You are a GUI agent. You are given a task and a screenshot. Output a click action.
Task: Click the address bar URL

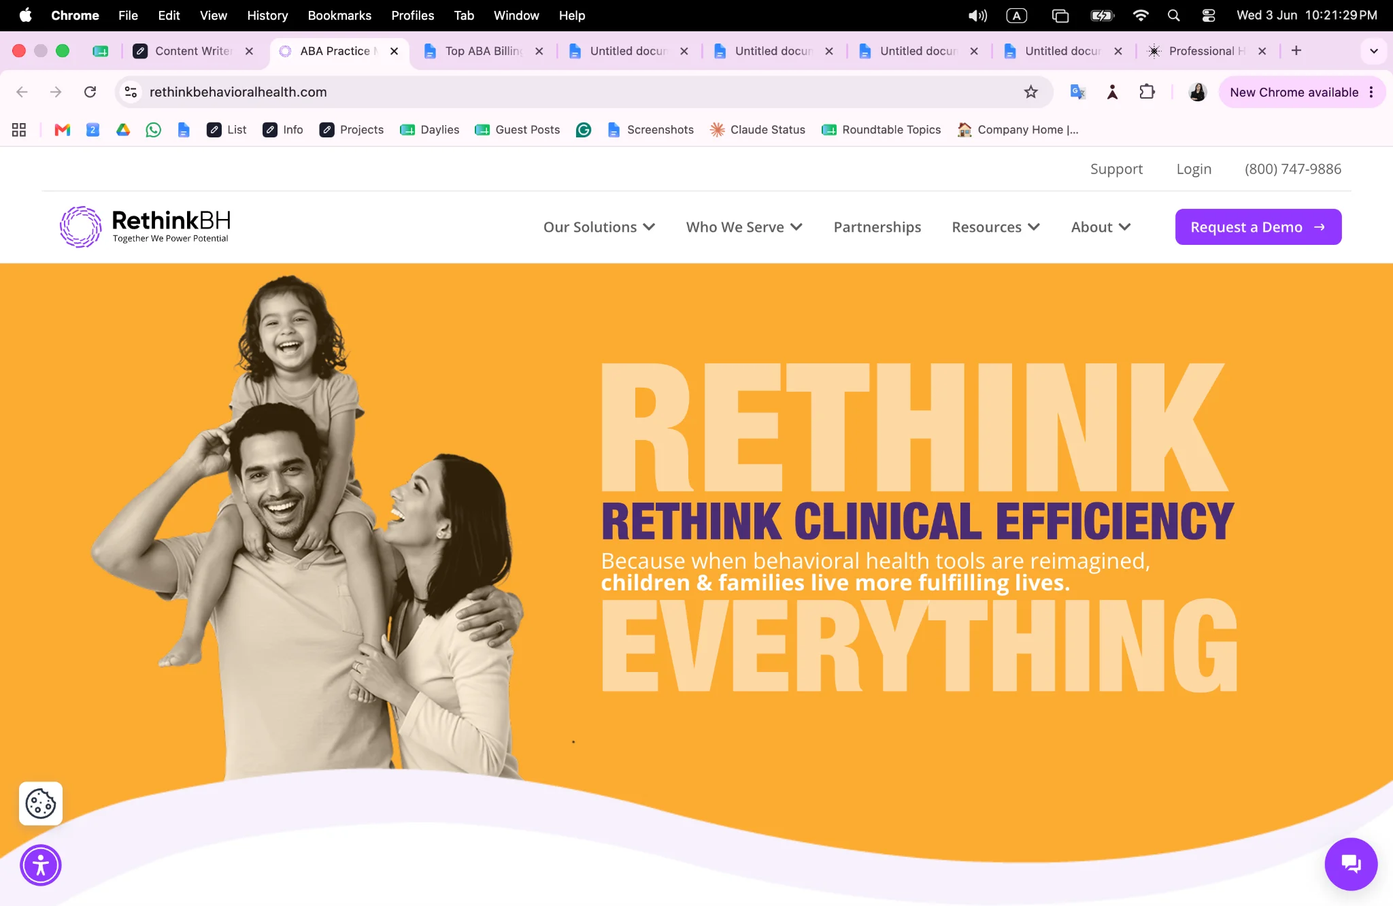[238, 92]
